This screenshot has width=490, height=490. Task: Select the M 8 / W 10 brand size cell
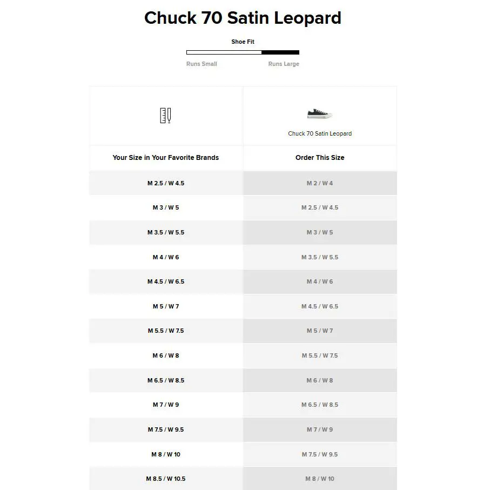166,454
